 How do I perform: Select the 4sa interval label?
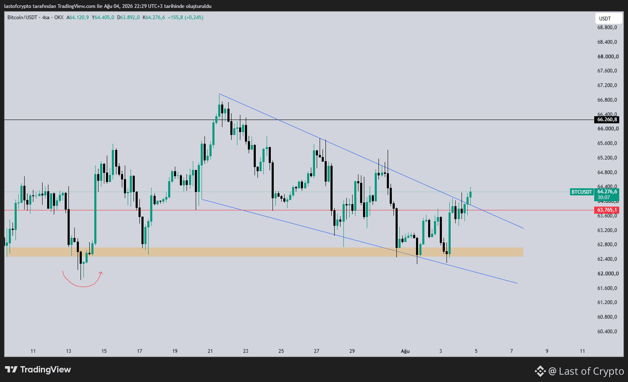point(46,17)
